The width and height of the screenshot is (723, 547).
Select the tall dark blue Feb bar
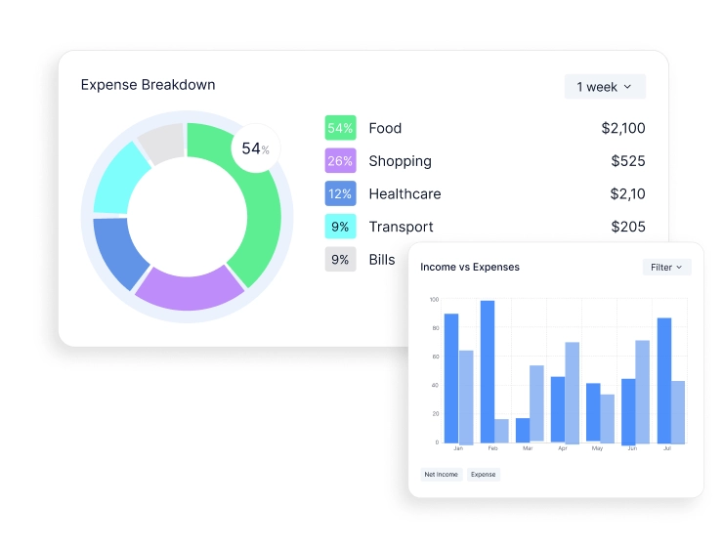click(488, 371)
